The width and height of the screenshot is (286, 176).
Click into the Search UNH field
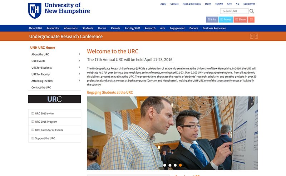pos(234,11)
